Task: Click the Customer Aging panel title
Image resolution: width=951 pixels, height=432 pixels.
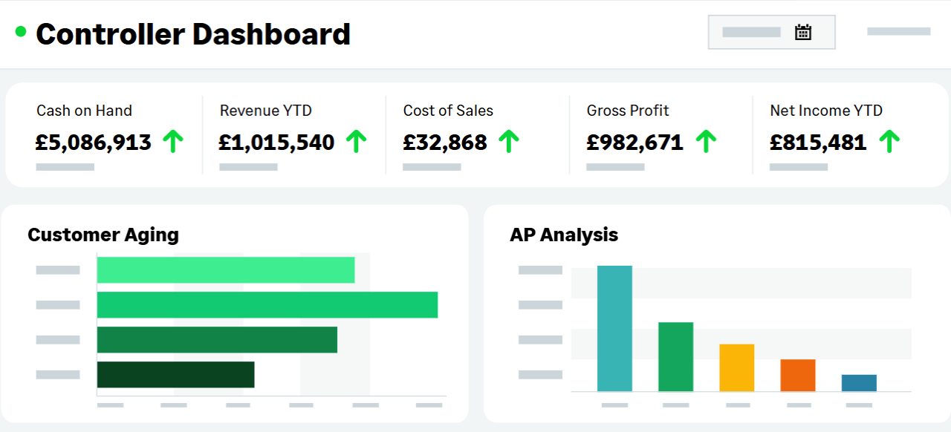Action: point(103,235)
